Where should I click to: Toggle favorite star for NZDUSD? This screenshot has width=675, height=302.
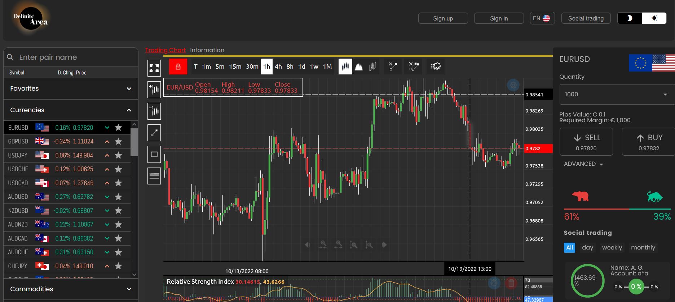[118, 211]
